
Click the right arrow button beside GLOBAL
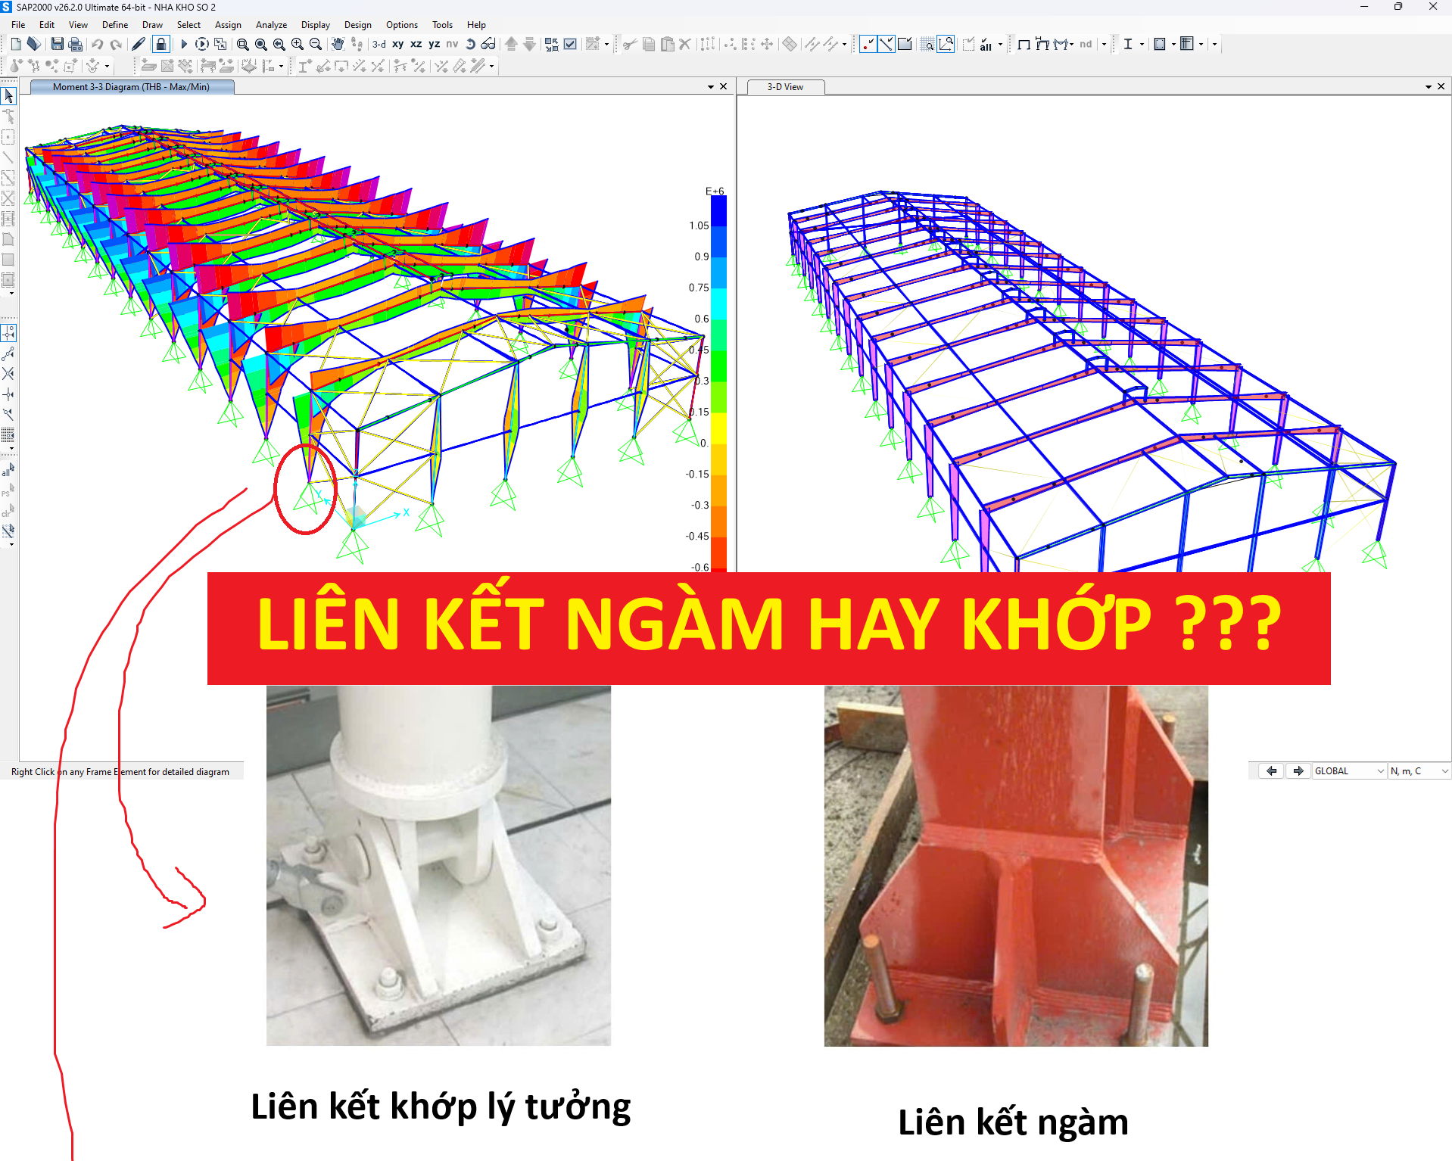click(1298, 770)
